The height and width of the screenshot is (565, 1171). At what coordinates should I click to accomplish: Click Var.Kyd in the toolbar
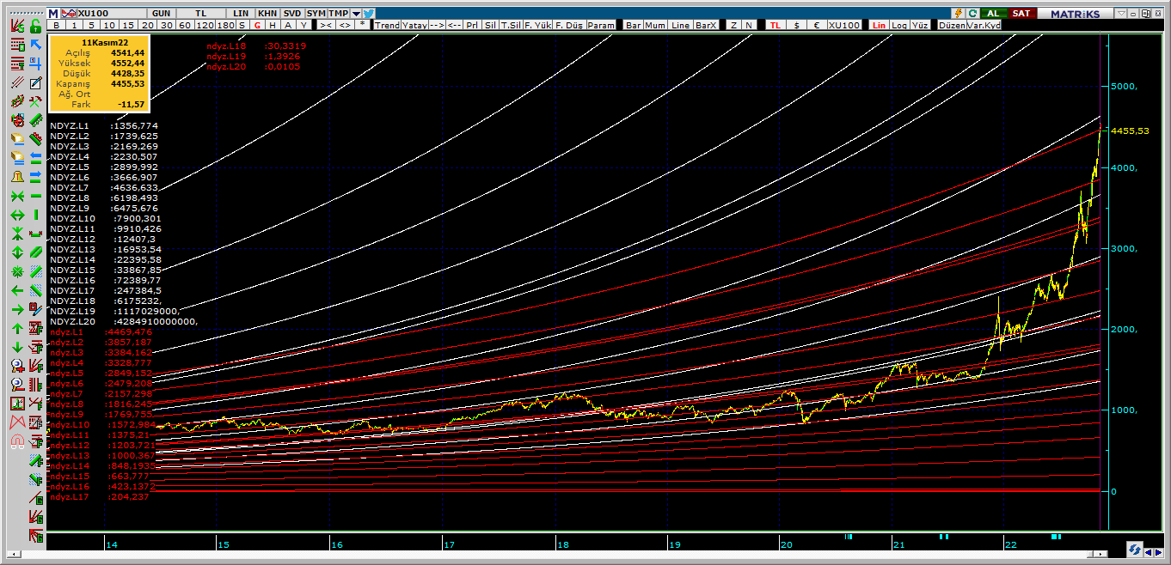984,25
